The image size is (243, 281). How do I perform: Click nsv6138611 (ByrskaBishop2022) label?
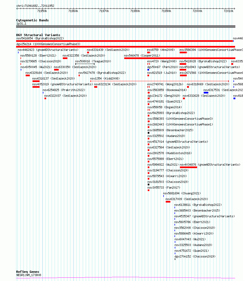coord(198,205)
